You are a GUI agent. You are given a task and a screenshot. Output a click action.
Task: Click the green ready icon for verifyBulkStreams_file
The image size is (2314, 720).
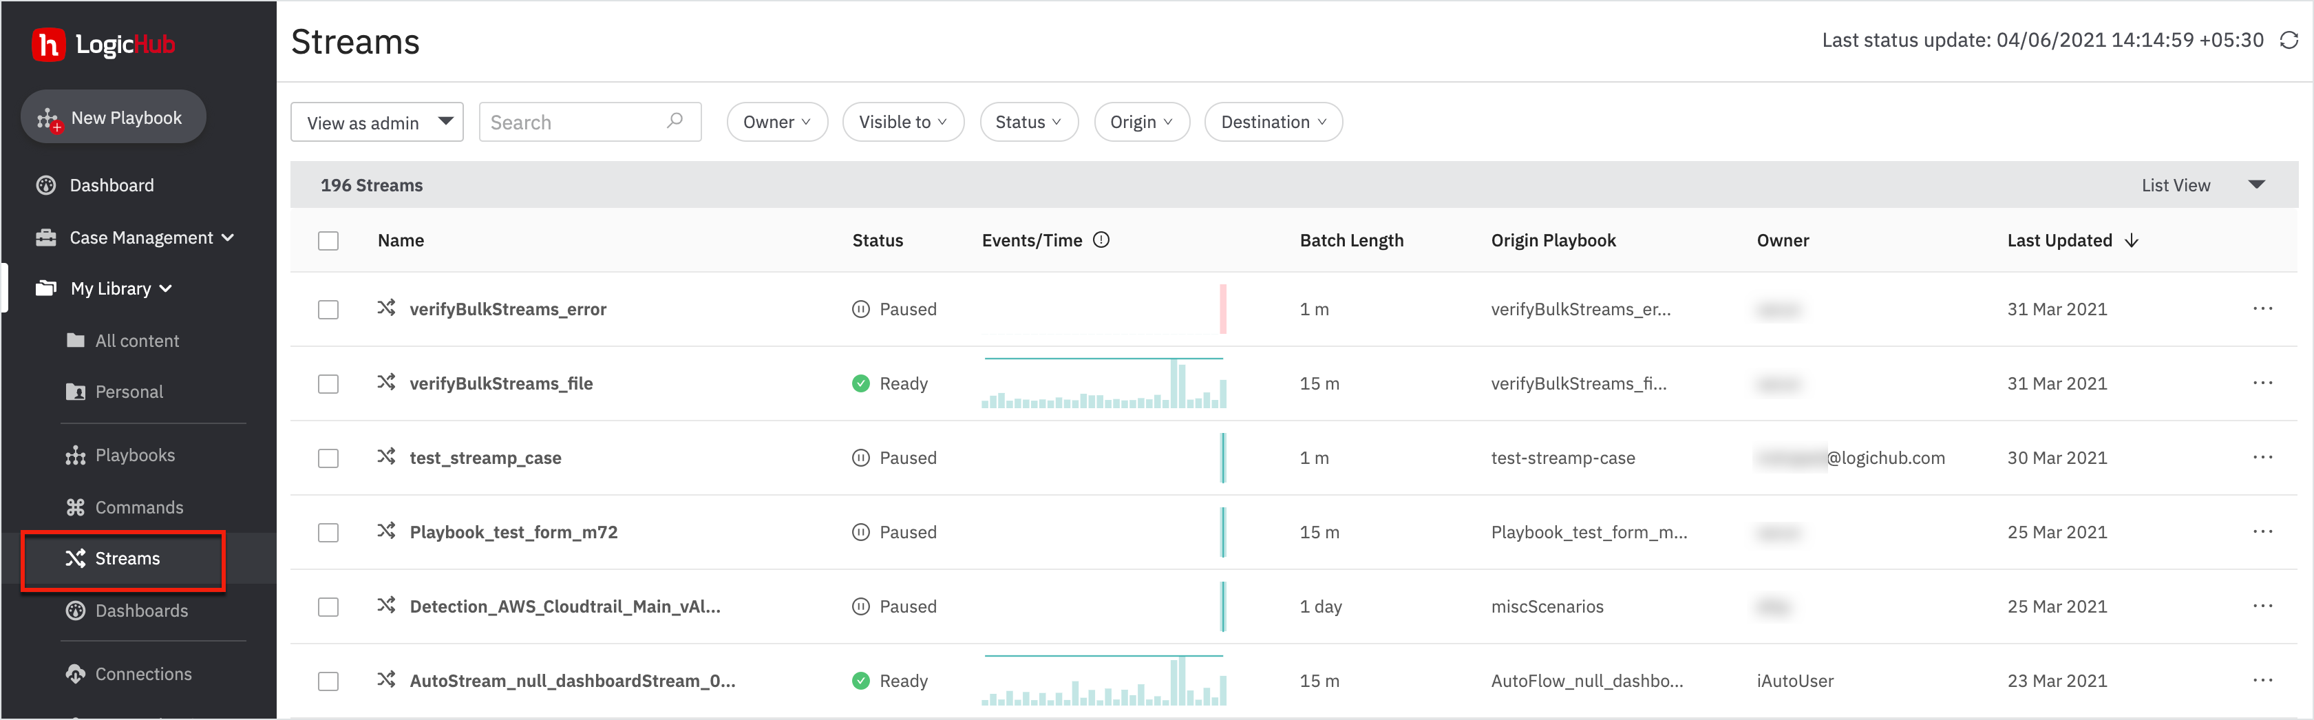(860, 384)
